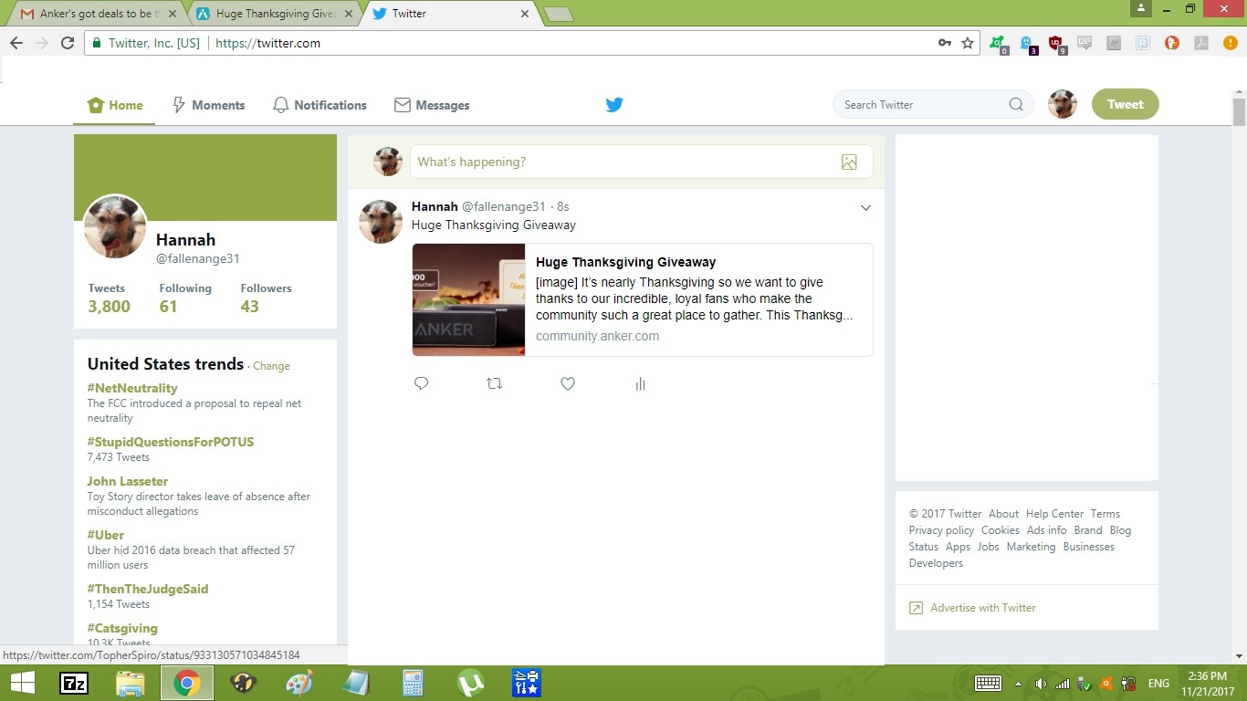1247x701 pixels.
Task: Click the Anker link preview thumbnail
Action: tap(468, 299)
